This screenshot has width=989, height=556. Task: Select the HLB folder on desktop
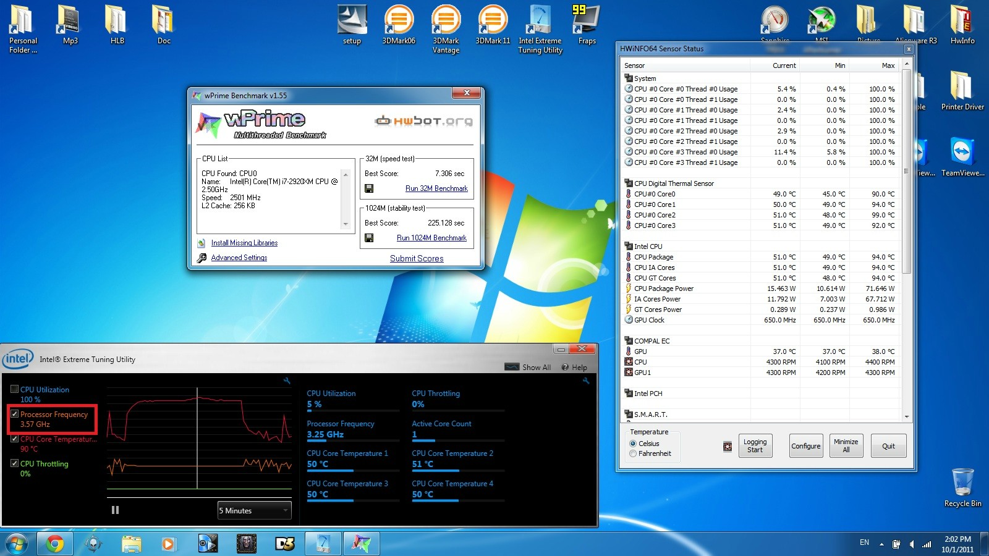(117, 25)
